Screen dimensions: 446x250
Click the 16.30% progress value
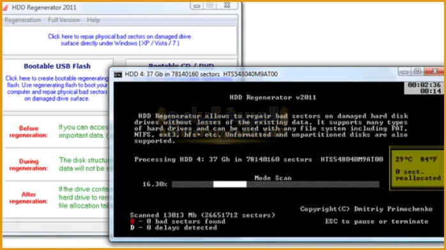coord(155,184)
